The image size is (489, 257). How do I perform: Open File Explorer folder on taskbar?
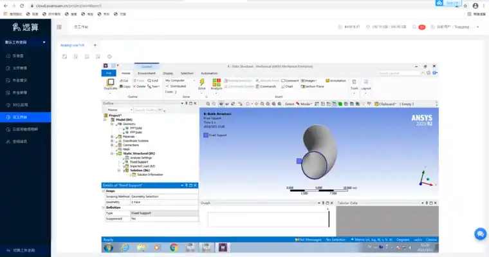click(x=141, y=247)
